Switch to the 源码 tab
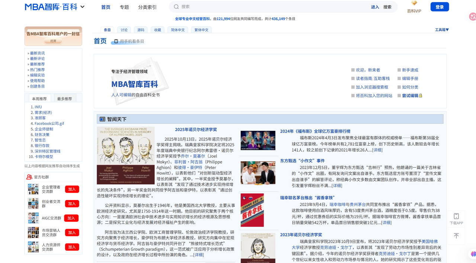 tap(141, 30)
